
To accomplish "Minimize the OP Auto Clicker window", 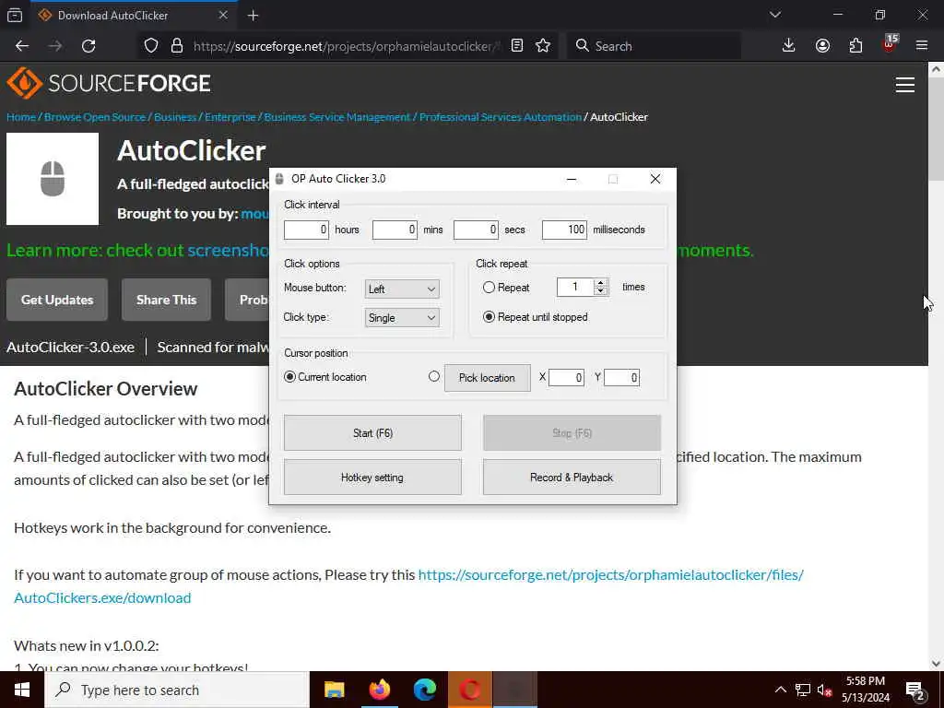I will tap(572, 179).
